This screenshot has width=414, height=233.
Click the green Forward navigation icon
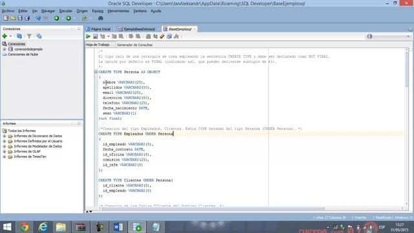[x=69, y=18]
